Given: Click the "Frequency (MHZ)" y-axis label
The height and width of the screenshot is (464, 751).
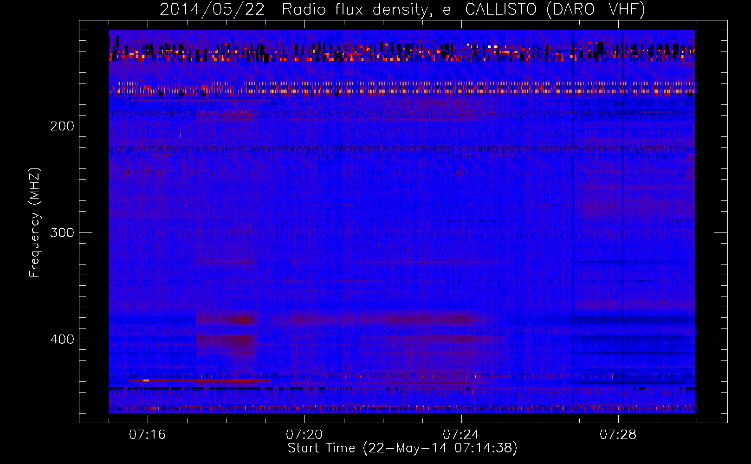Looking at the screenshot, I should (35, 223).
